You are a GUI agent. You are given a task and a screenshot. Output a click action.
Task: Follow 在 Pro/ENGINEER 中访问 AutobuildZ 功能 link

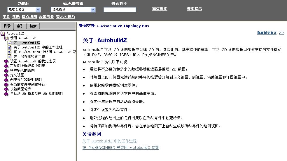click(121, 148)
